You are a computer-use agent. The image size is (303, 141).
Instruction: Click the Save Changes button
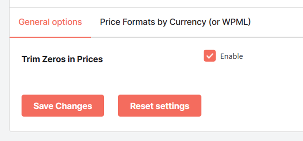(63, 106)
